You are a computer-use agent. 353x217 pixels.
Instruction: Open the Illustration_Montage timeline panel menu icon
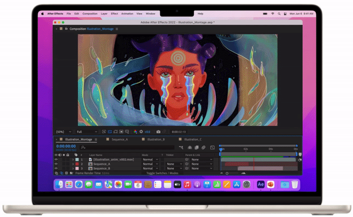pyautogui.click(x=96, y=139)
